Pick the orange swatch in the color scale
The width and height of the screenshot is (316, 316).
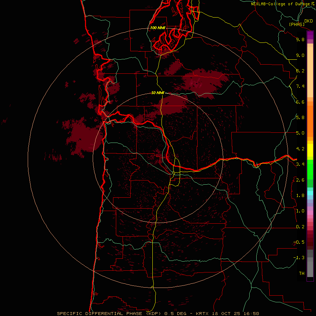310,121
